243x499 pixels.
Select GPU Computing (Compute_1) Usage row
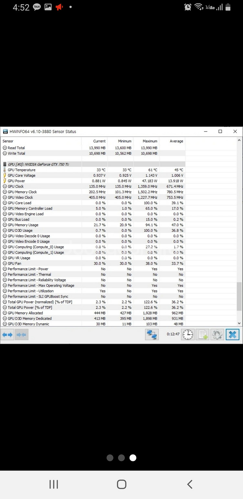pos(93,252)
